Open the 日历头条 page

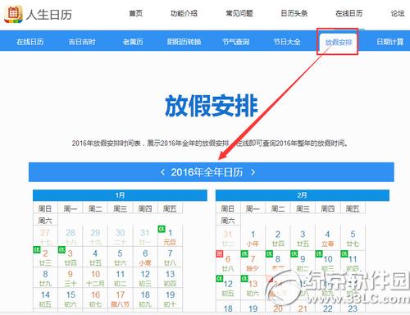[294, 13]
